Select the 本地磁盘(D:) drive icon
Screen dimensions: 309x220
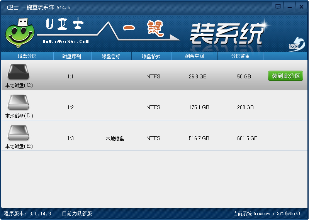pos(18,102)
